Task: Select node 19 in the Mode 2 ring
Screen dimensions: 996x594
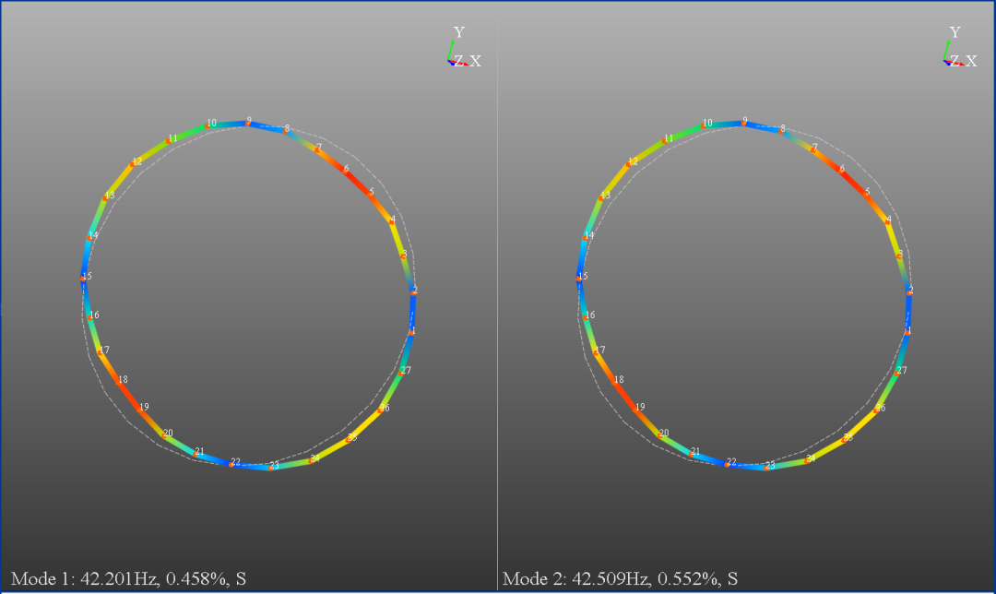Action: 637,410
